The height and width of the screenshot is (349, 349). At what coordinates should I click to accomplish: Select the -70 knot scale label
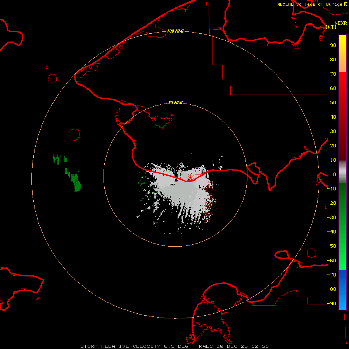pyautogui.click(x=332, y=275)
